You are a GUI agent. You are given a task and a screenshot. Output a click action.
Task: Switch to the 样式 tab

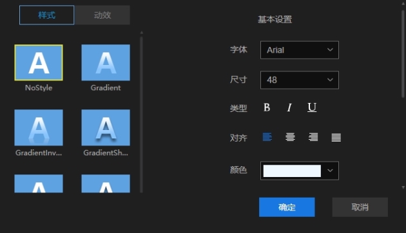point(46,15)
